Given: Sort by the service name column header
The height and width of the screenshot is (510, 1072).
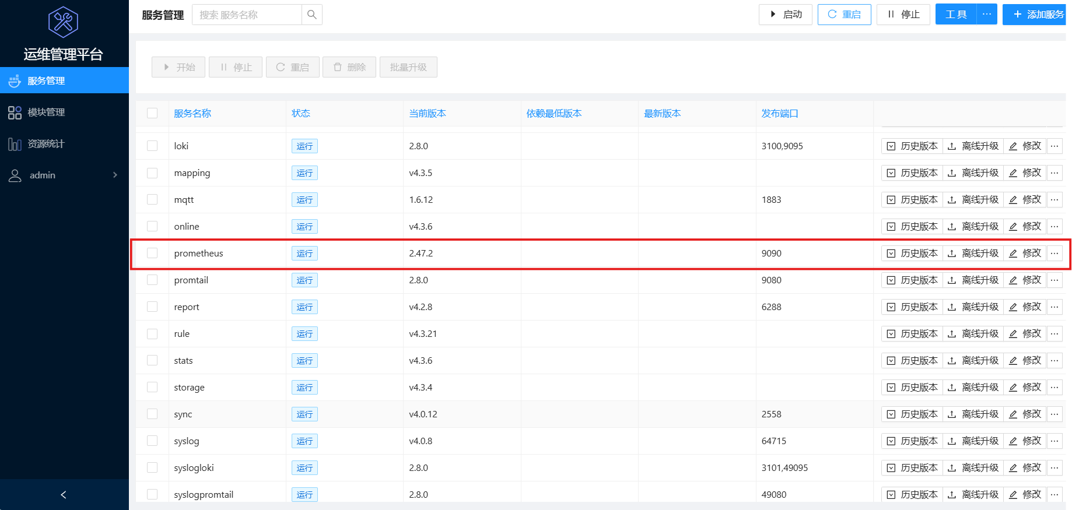Looking at the screenshot, I should pos(192,114).
